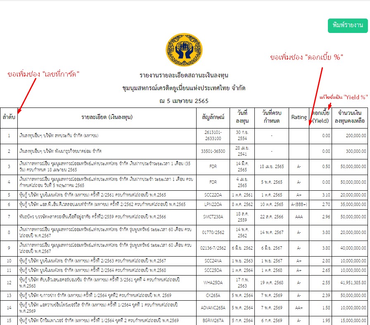Click the พิมพ์รายงาน print report button
The height and width of the screenshot is (325, 370).
[x=347, y=26]
